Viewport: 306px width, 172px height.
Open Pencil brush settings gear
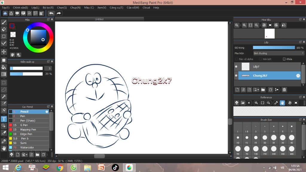tap(47, 112)
